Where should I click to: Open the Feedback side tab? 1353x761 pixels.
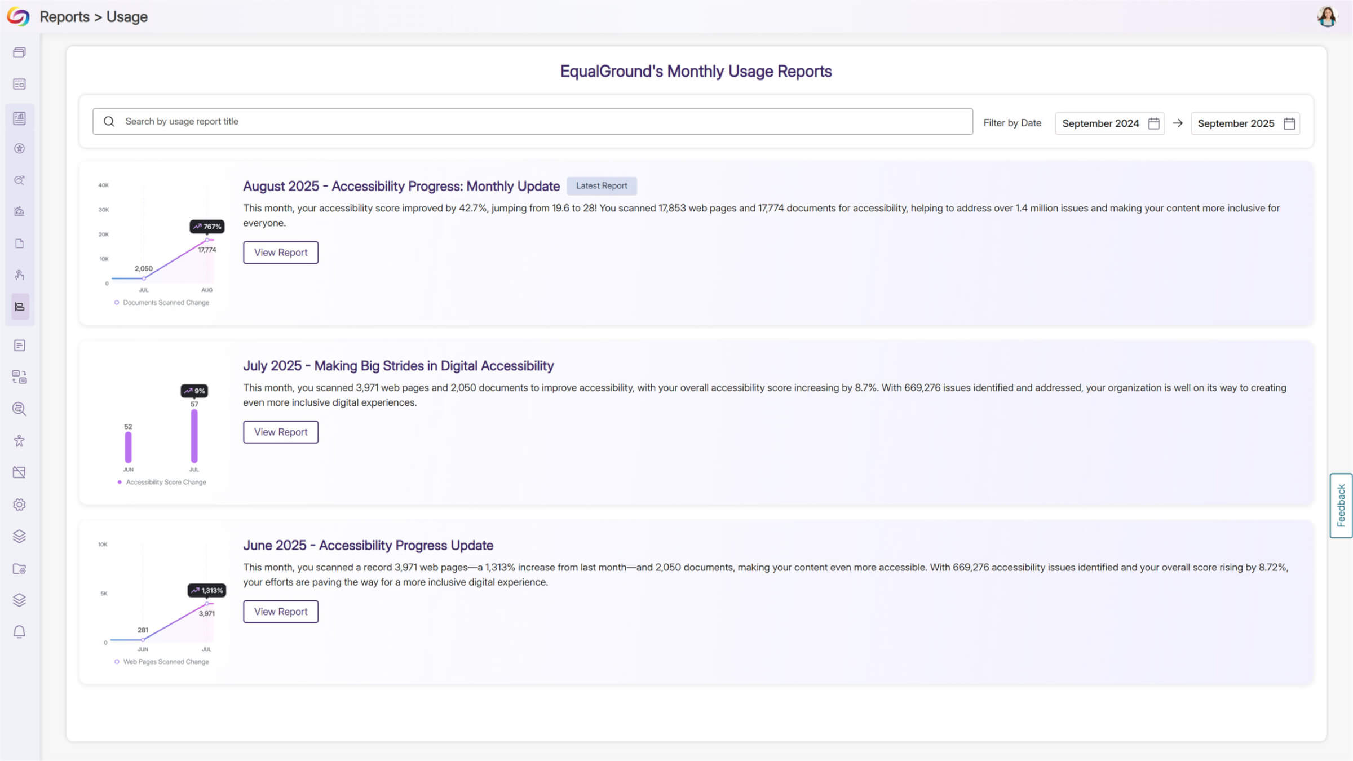1341,506
